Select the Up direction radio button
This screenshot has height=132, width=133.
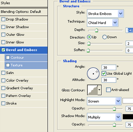coord(89,37)
